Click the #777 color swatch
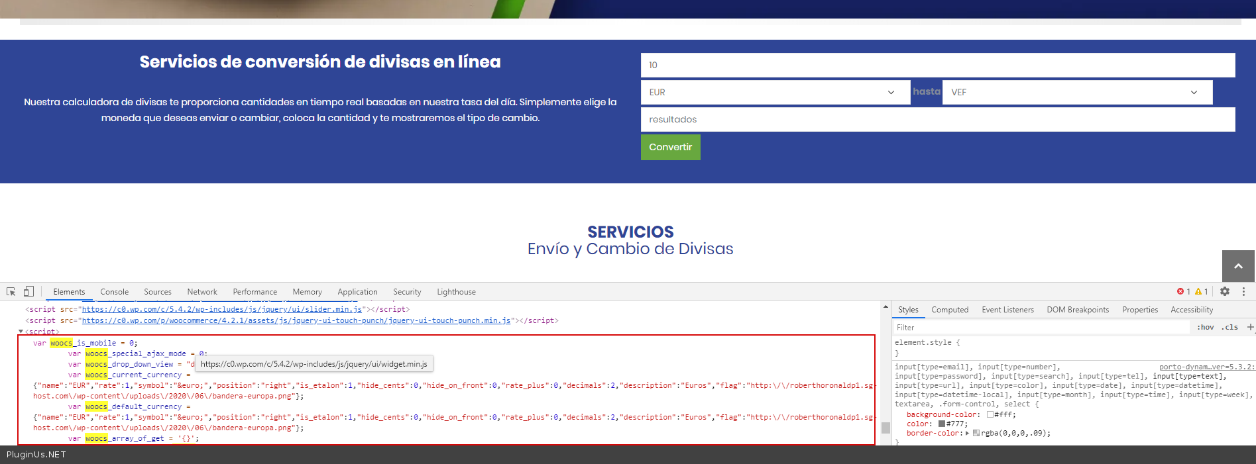 [942, 424]
